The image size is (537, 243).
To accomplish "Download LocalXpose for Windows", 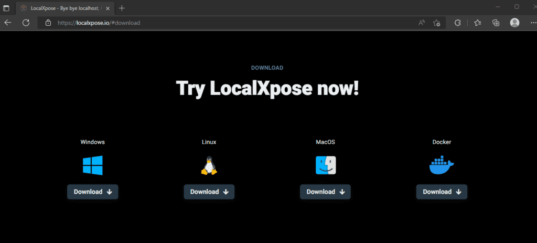I will tap(93, 192).
